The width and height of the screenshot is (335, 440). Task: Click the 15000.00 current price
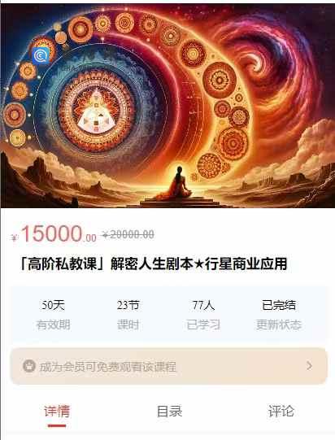point(59,234)
